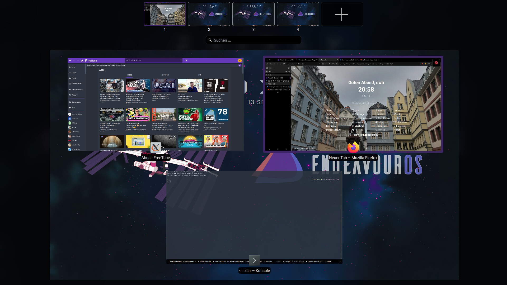
Task: Click the Firefox app icon on its preview
Action: point(353,147)
